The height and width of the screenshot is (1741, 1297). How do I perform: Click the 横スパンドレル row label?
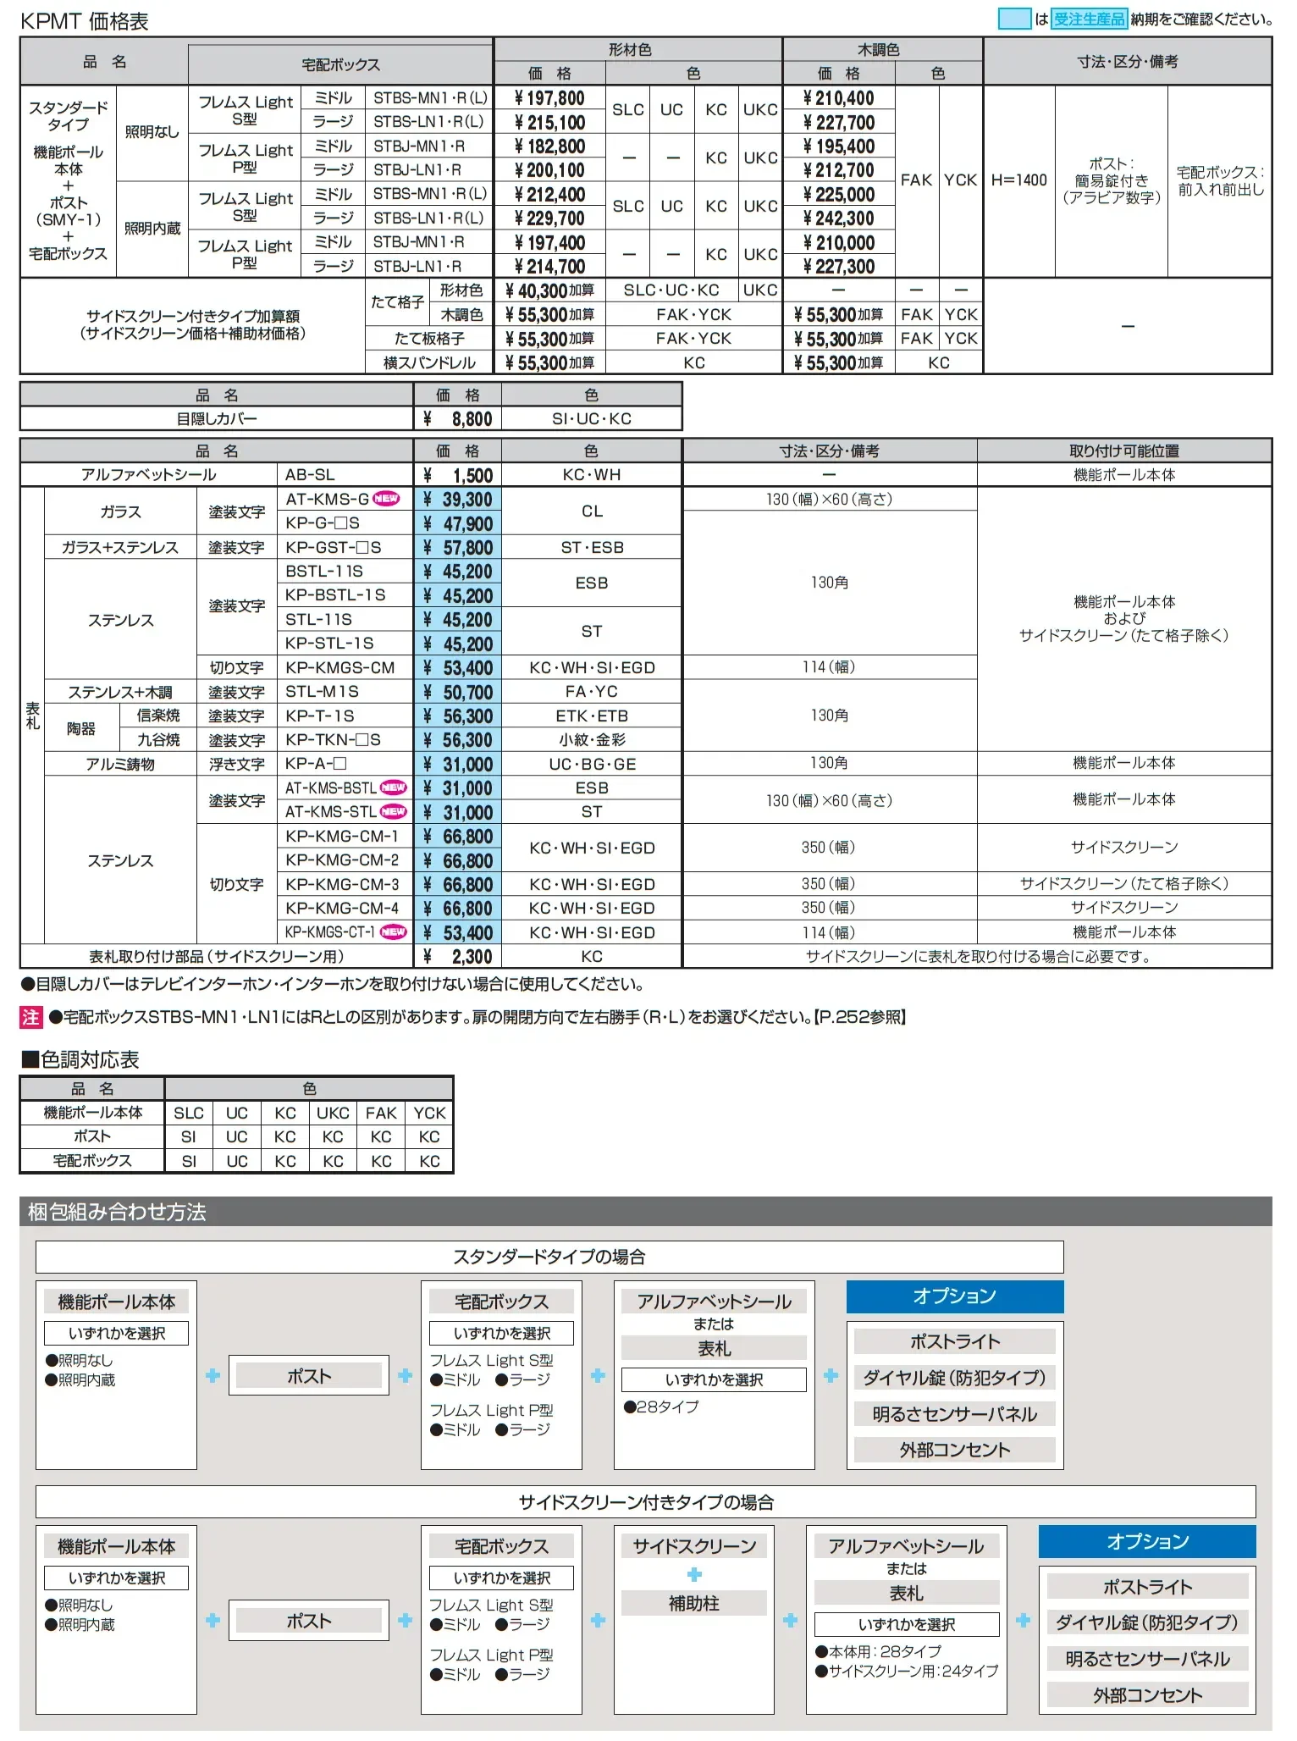(x=429, y=363)
